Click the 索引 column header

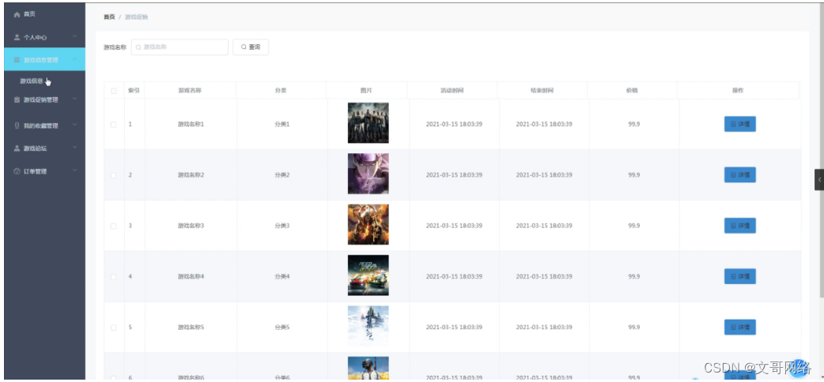coord(134,90)
